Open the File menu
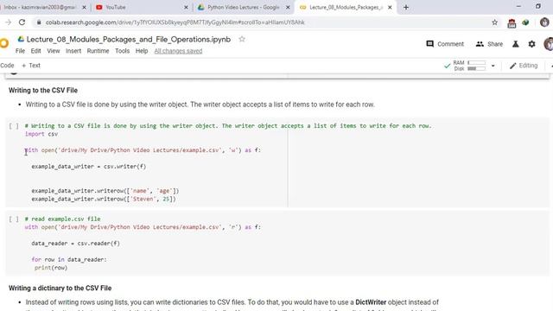The width and height of the screenshot is (553, 311). point(20,51)
